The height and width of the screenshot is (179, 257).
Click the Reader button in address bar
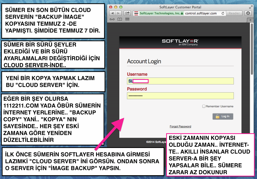click(x=234, y=13)
